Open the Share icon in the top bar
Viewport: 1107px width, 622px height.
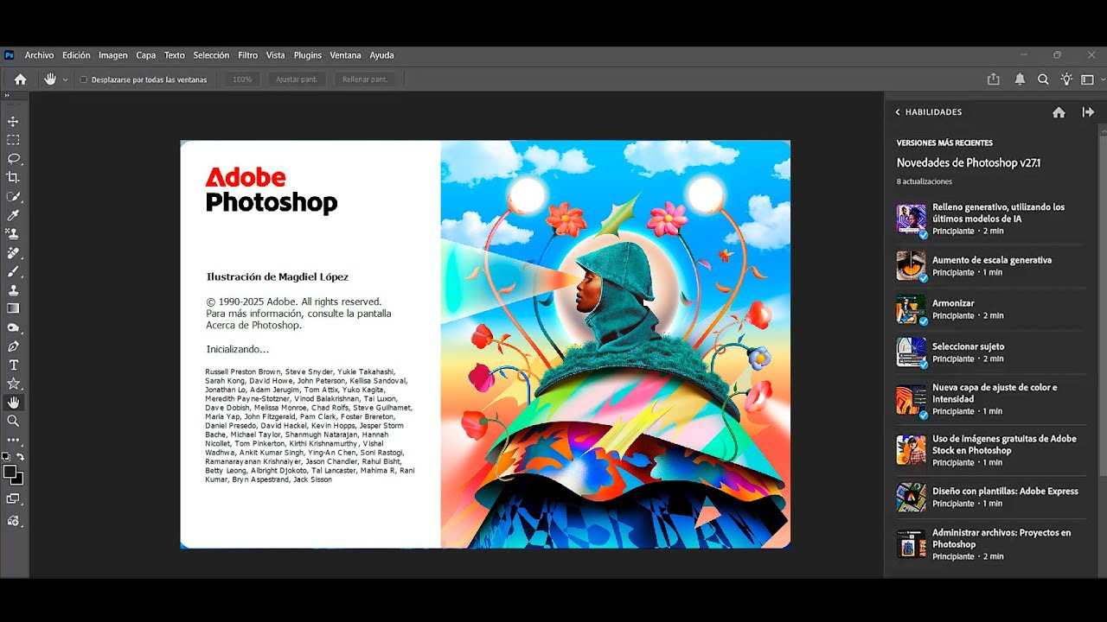tap(993, 79)
